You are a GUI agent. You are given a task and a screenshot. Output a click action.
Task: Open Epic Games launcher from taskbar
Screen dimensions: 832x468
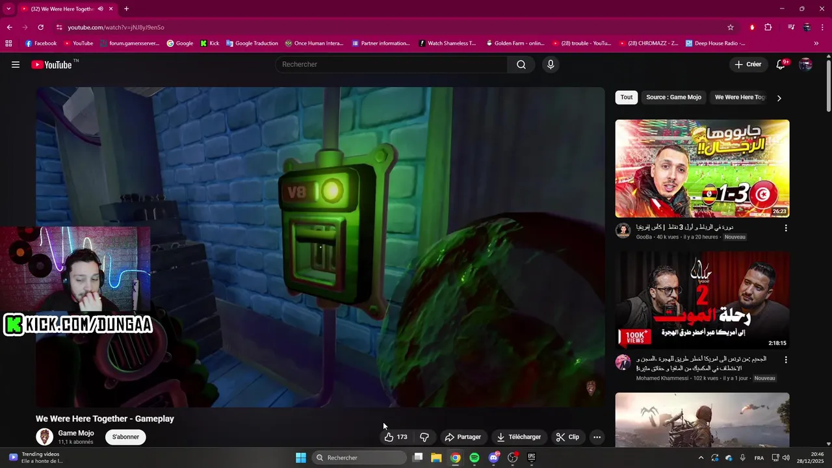(x=531, y=458)
